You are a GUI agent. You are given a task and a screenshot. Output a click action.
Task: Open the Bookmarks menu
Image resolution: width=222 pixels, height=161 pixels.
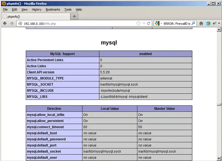pyautogui.click(x=53, y=10)
